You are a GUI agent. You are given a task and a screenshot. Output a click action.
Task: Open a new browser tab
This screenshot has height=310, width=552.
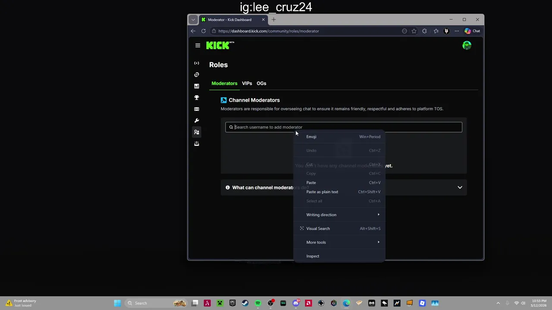(x=273, y=19)
